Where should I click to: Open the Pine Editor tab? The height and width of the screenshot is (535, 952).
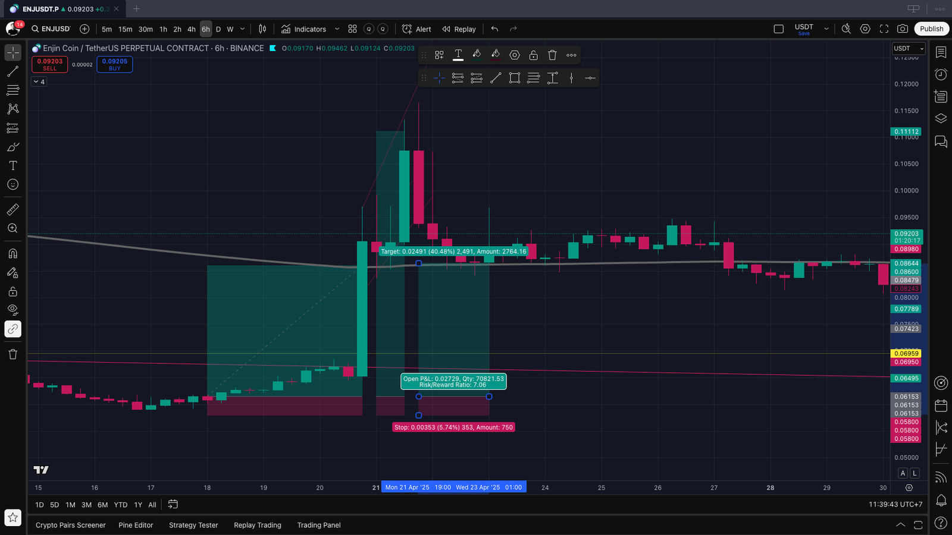pos(136,525)
